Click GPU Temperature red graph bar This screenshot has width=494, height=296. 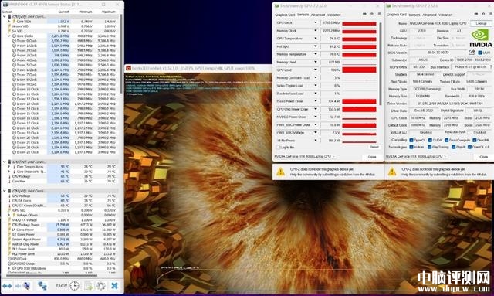pos(359,39)
